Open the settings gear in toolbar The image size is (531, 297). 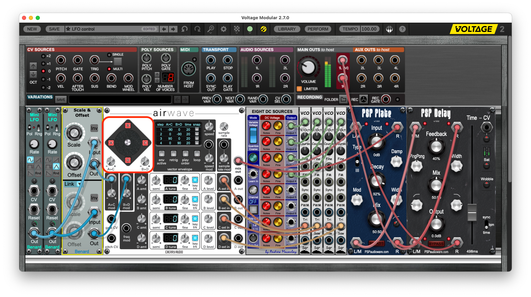[223, 29]
